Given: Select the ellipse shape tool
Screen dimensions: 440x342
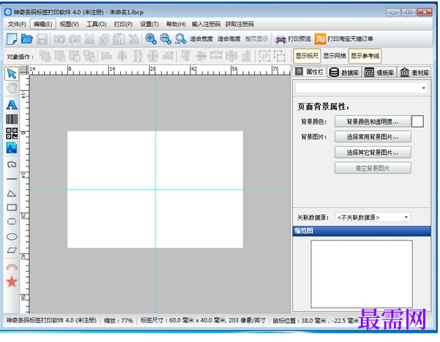Looking at the screenshot, I should click(12, 237).
